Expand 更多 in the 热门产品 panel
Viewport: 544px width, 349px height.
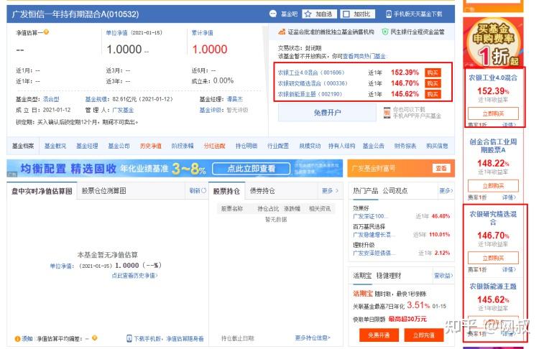[x=446, y=190]
